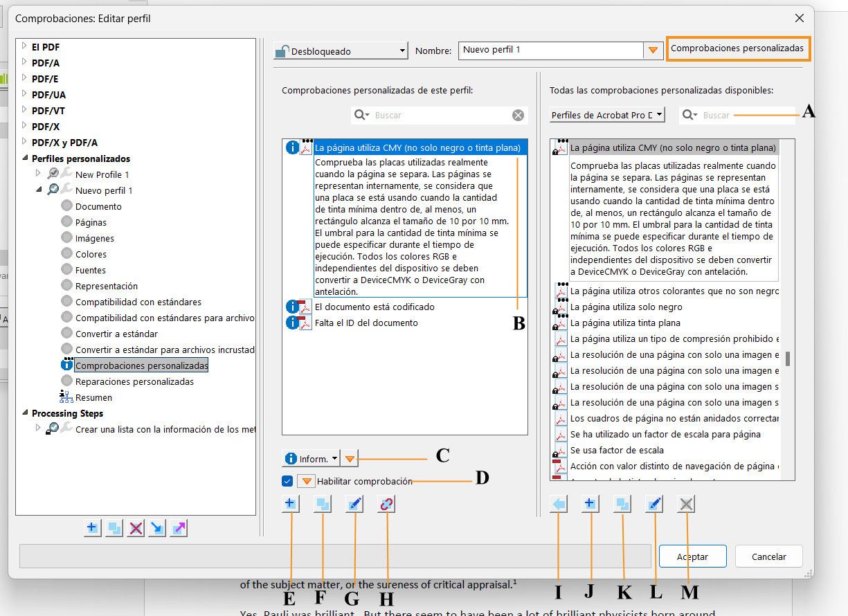This screenshot has height=616, width=848.
Task: Include selected available check using left arrow icon
Action: pos(558,504)
